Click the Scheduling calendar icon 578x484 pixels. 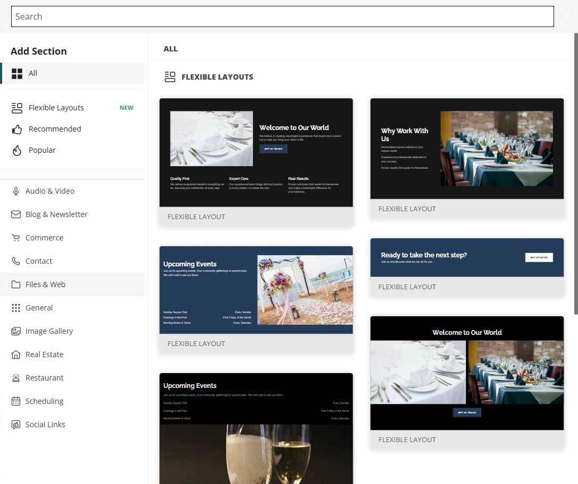tap(16, 401)
